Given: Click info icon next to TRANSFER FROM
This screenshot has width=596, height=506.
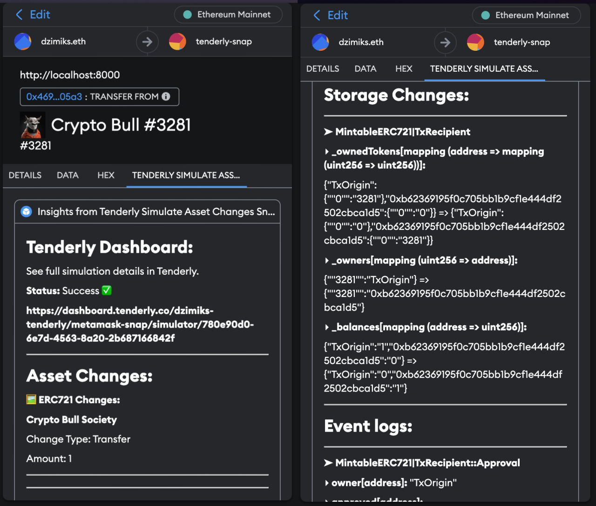Looking at the screenshot, I should (166, 96).
